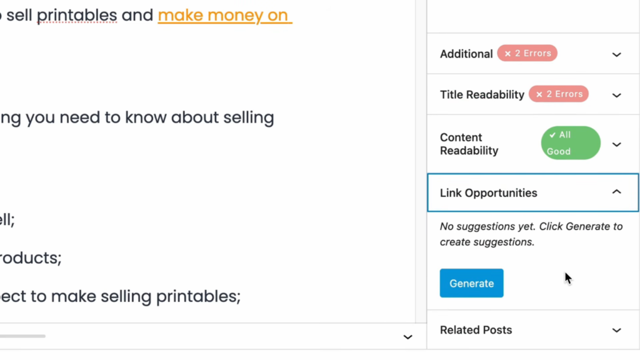Image resolution: width=640 pixels, height=360 pixels.
Task: Open the Related Posts panel title
Action: point(476,330)
